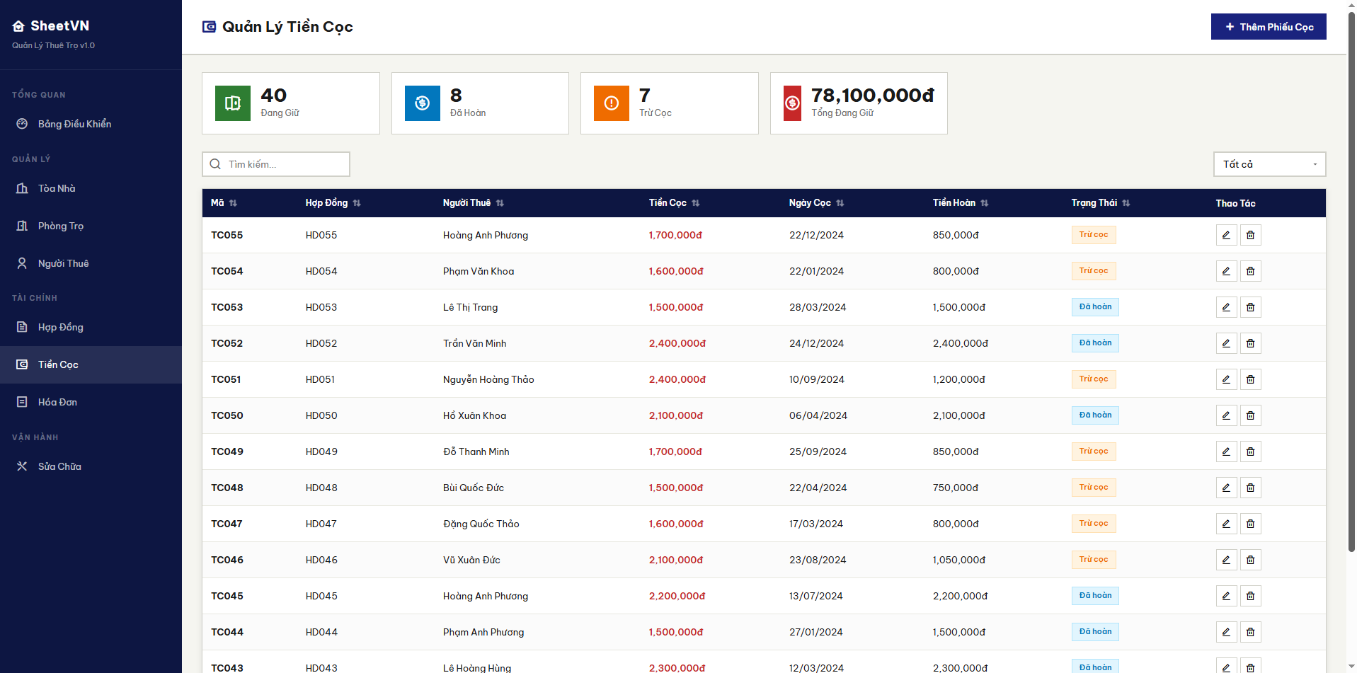
Task: Edit deposit TC053 using pencil icon
Action: tap(1226, 307)
